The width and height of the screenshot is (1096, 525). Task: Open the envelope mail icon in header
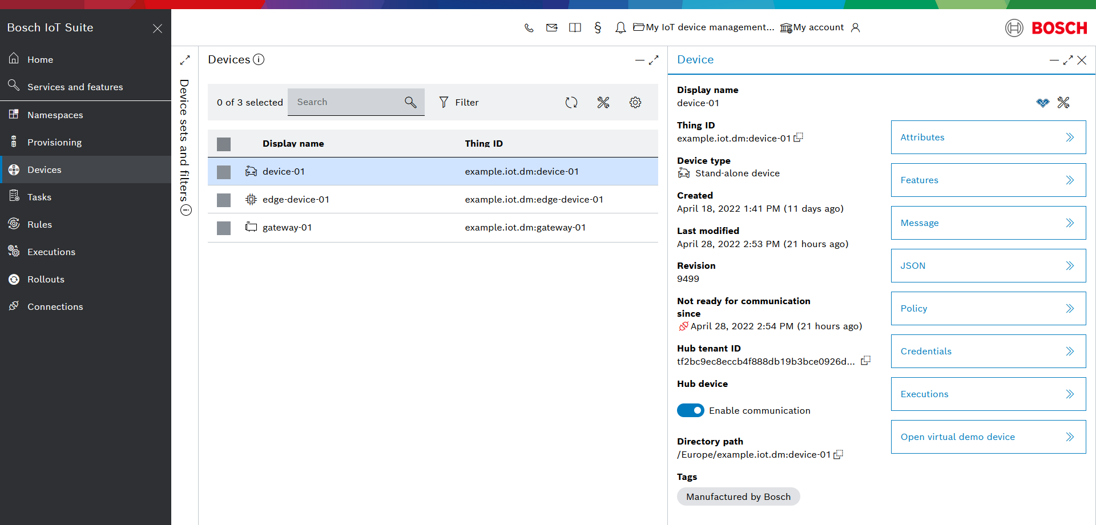click(x=551, y=27)
